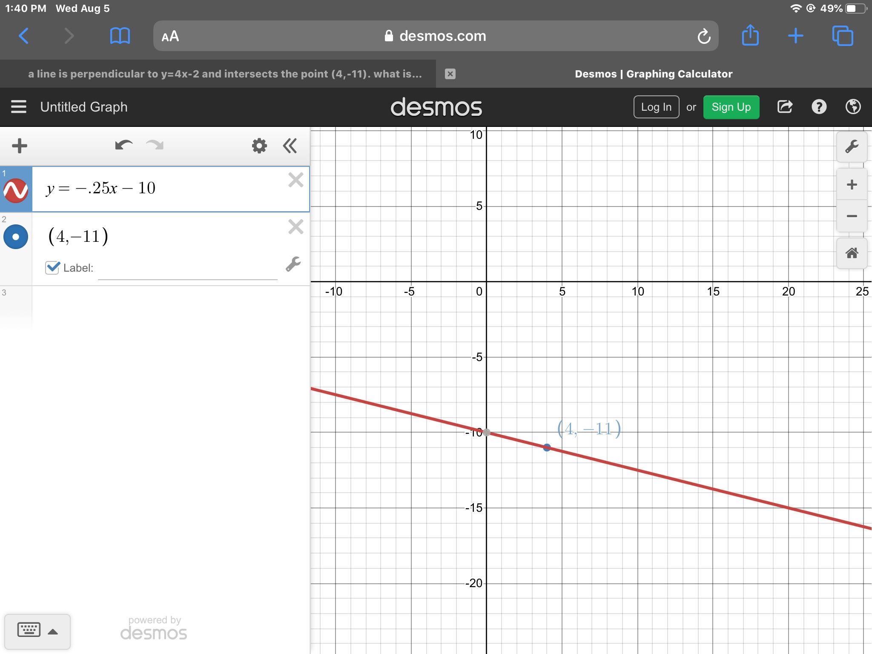This screenshot has width=872, height=654.
Task: Collapse the expression list panel
Action: coord(290,146)
